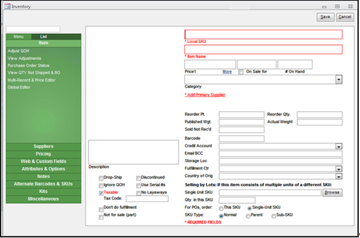Open Adjust QOH in the side menu
Screen dimensions: 360x238
pyautogui.click(x=18, y=51)
